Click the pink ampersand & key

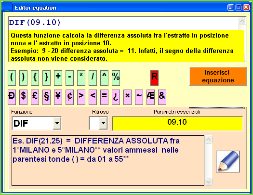(x=162, y=97)
